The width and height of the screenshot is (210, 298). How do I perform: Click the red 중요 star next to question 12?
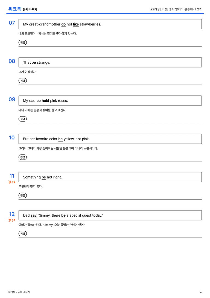click(x=12, y=220)
